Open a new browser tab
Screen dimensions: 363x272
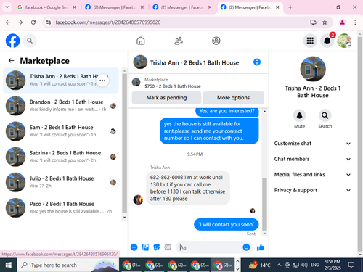(290, 7)
